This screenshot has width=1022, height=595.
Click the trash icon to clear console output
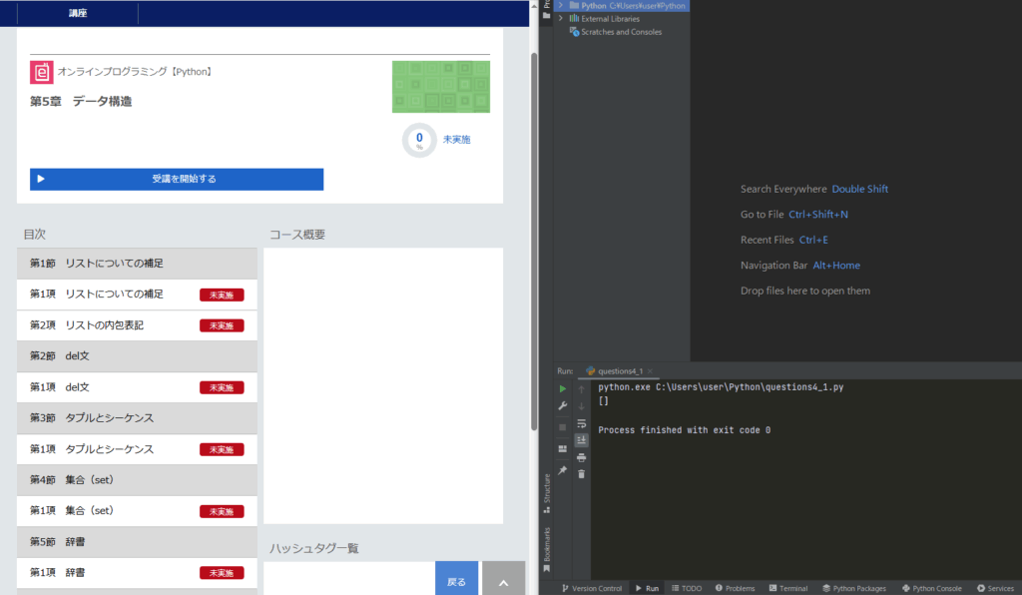(x=582, y=474)
